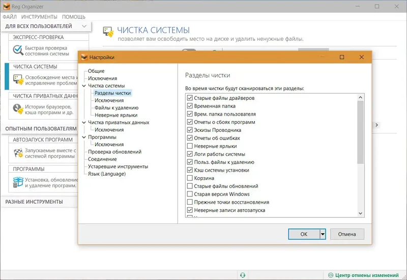Select Устаревшие инструменты tree item
Viewport: 407px width, 280px height.
point(118,166)
